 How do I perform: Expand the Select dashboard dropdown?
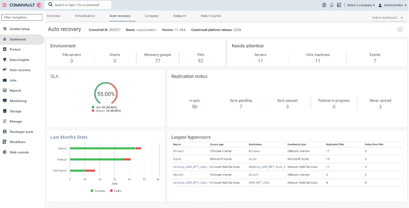point(388,18)
